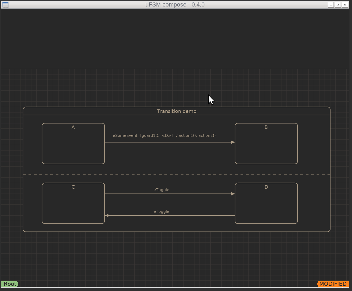Select state B box
The height and width of the screenshot is (291, 352).
[266, 144]
